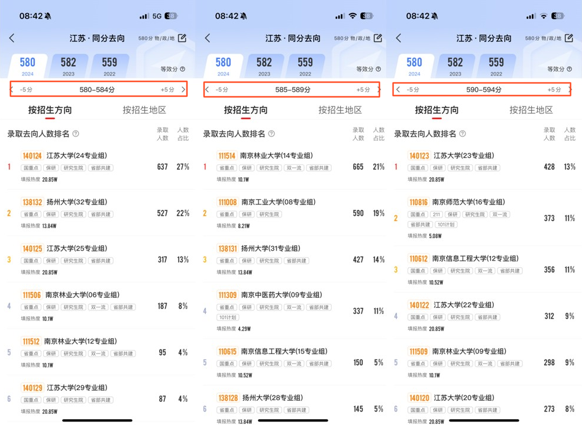The width and height of the screenshot is (582, 425).
Task: Tap 101计划 tag under 南京中医药大学(09专业组)
Action: 228,317
